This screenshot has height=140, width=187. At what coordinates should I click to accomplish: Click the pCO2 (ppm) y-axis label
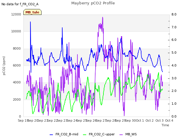tap(4, 66)
